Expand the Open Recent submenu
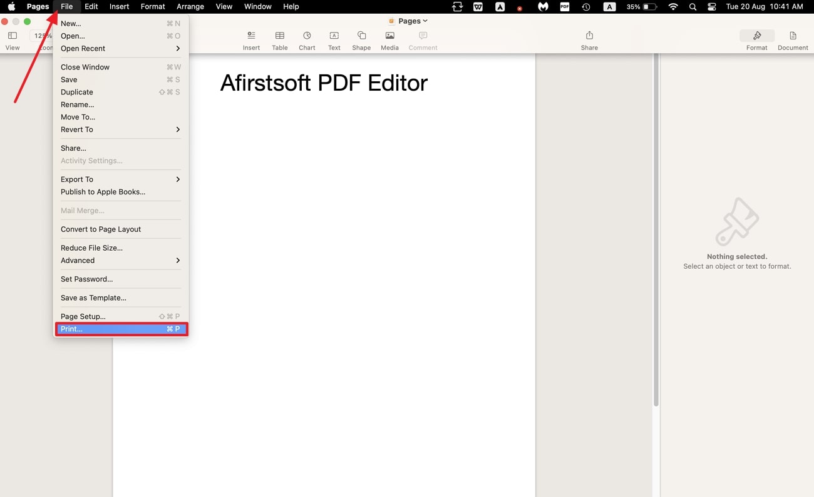The width and height of the screenshot is (814, 497). (121, 48)
